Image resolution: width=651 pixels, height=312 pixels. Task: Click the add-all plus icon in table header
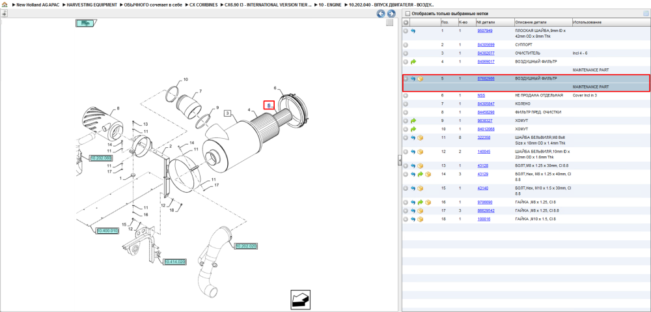click(x=406, y=22)
